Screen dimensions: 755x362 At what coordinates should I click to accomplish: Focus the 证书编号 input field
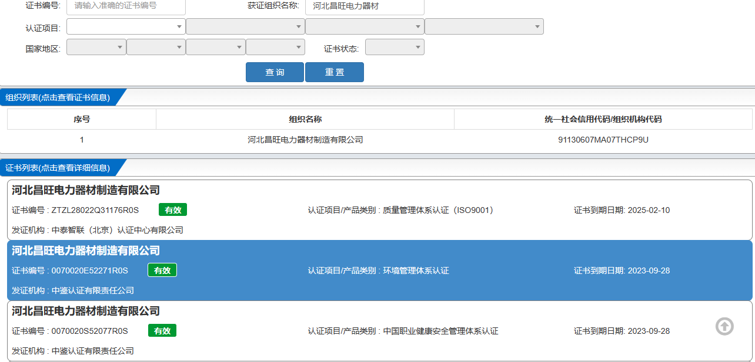126,6
